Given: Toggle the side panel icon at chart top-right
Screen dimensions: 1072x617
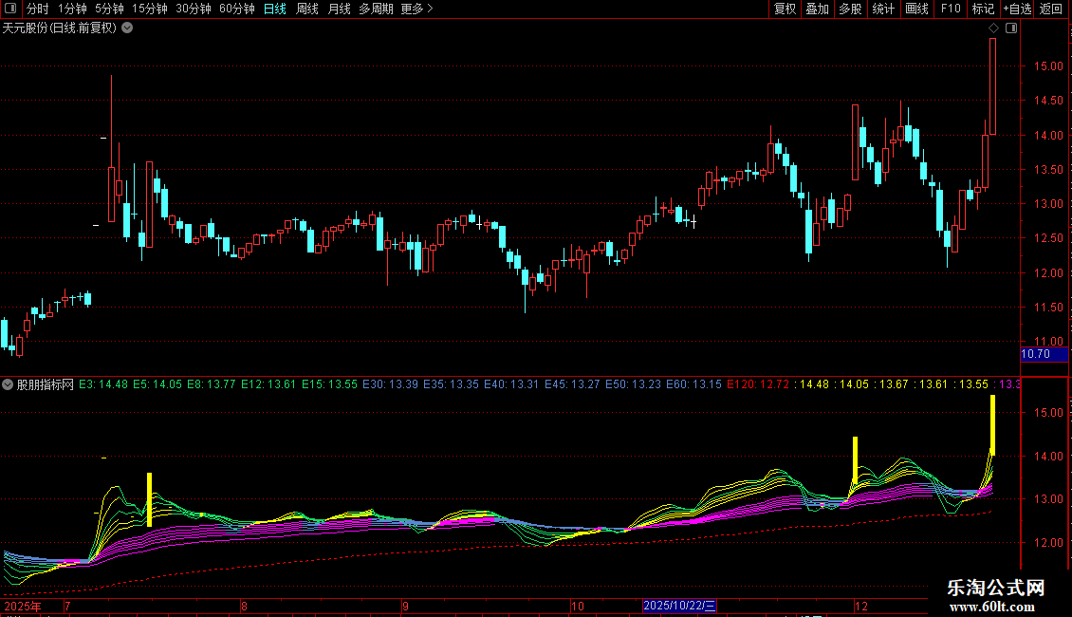Looking at the screenshot, I should tap(1011, 28).
